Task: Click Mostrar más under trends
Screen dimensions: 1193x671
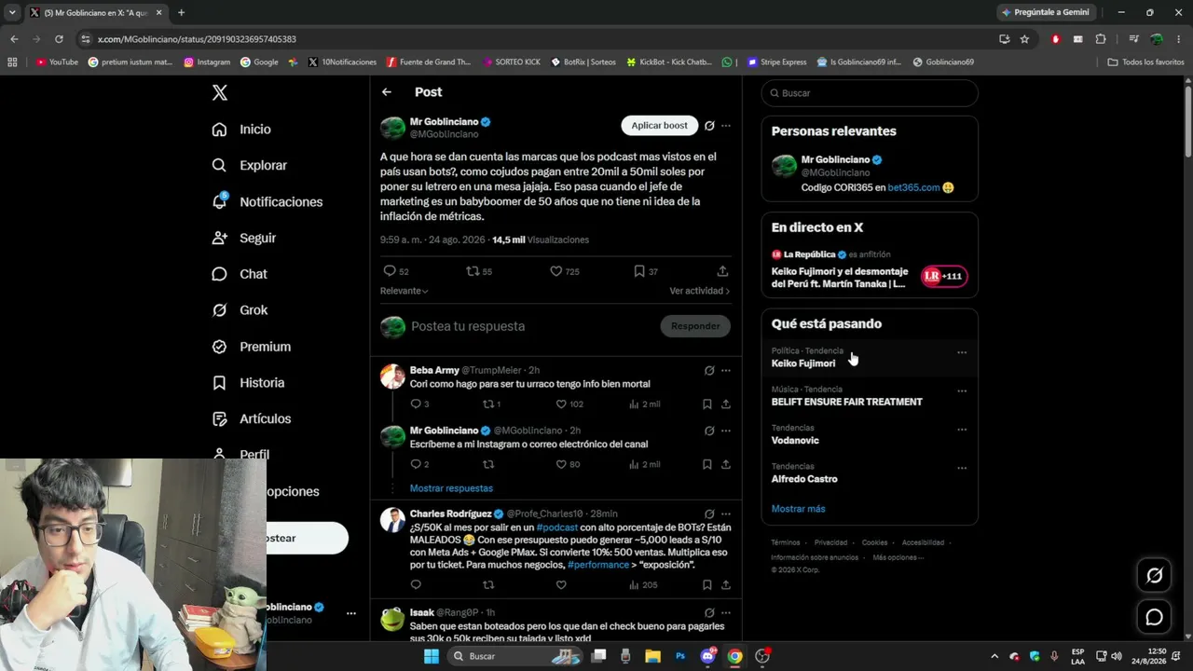Action: click(799, 509)
